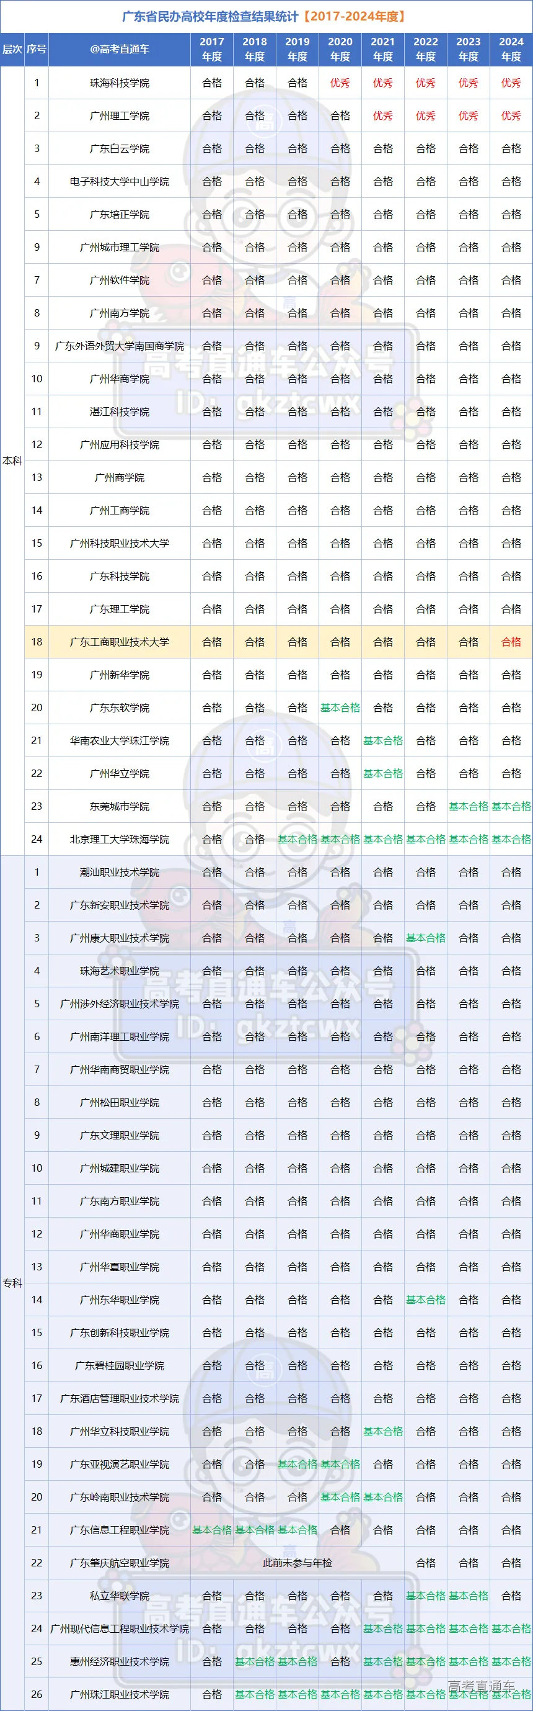
Task: Click 电子科技大学中山学院 row name
Action: pos(120,181)
